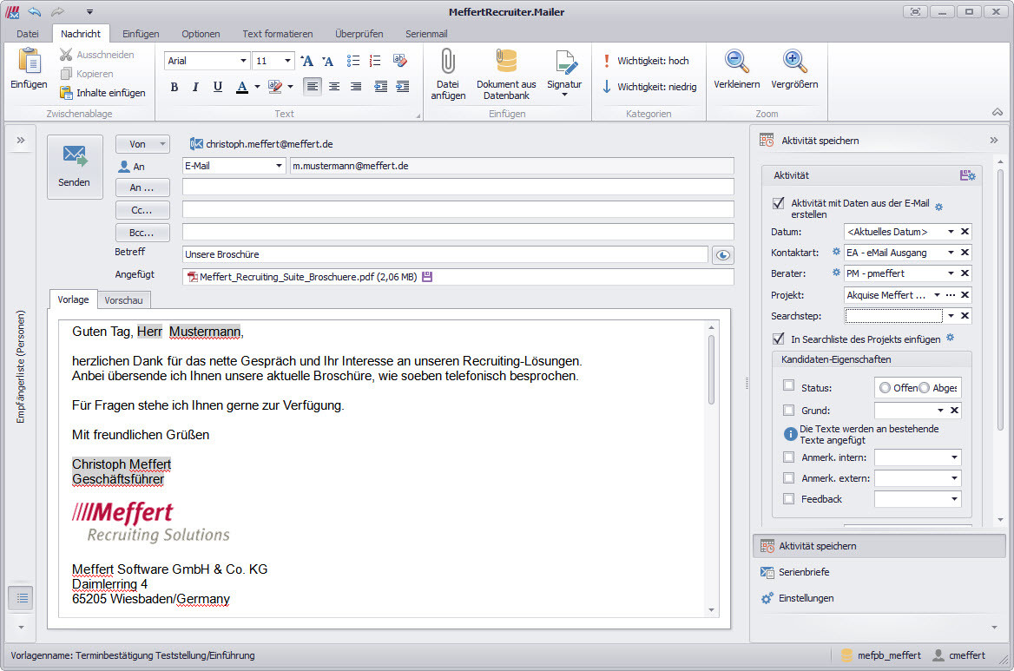Open the font color picker arrow

click(257, 87)
